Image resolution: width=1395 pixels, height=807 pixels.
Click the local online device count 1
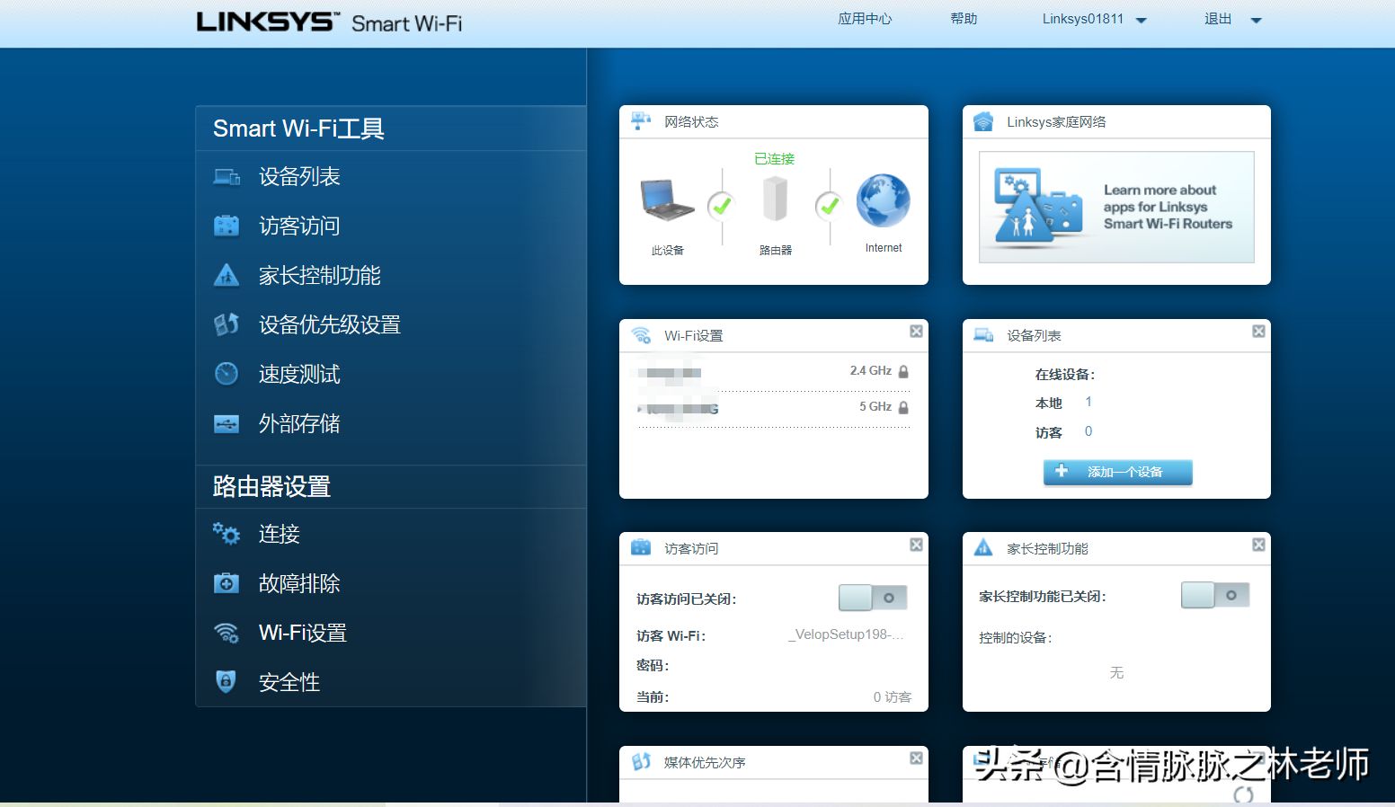tap(1088, 402)
